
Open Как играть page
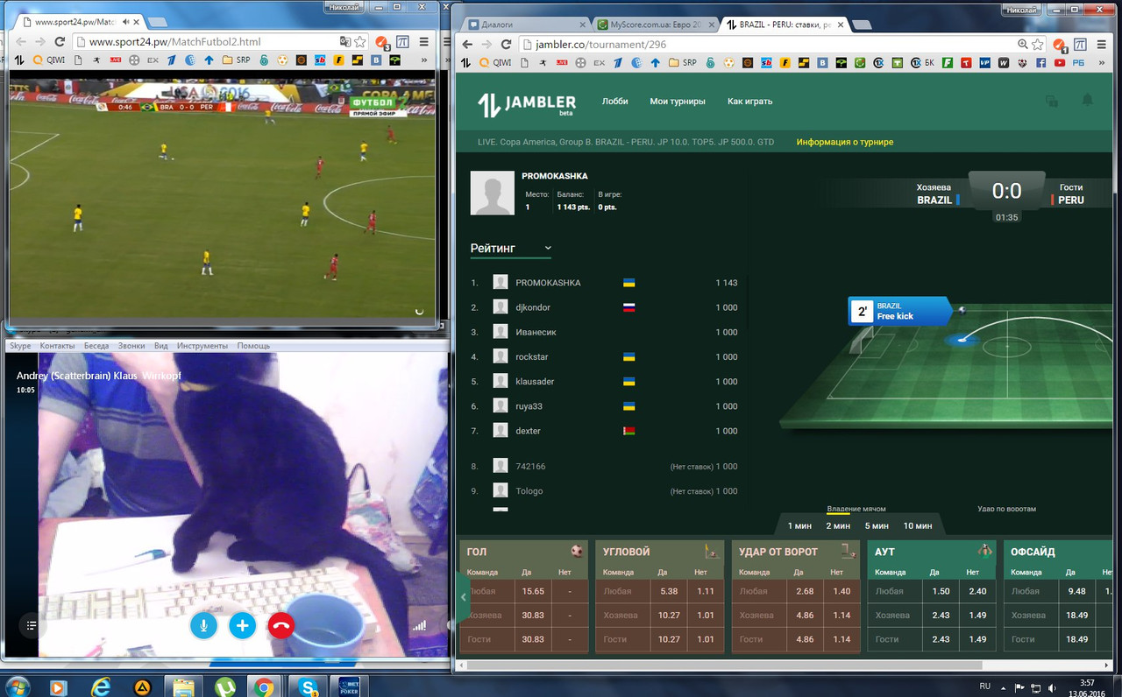[750, 101]
